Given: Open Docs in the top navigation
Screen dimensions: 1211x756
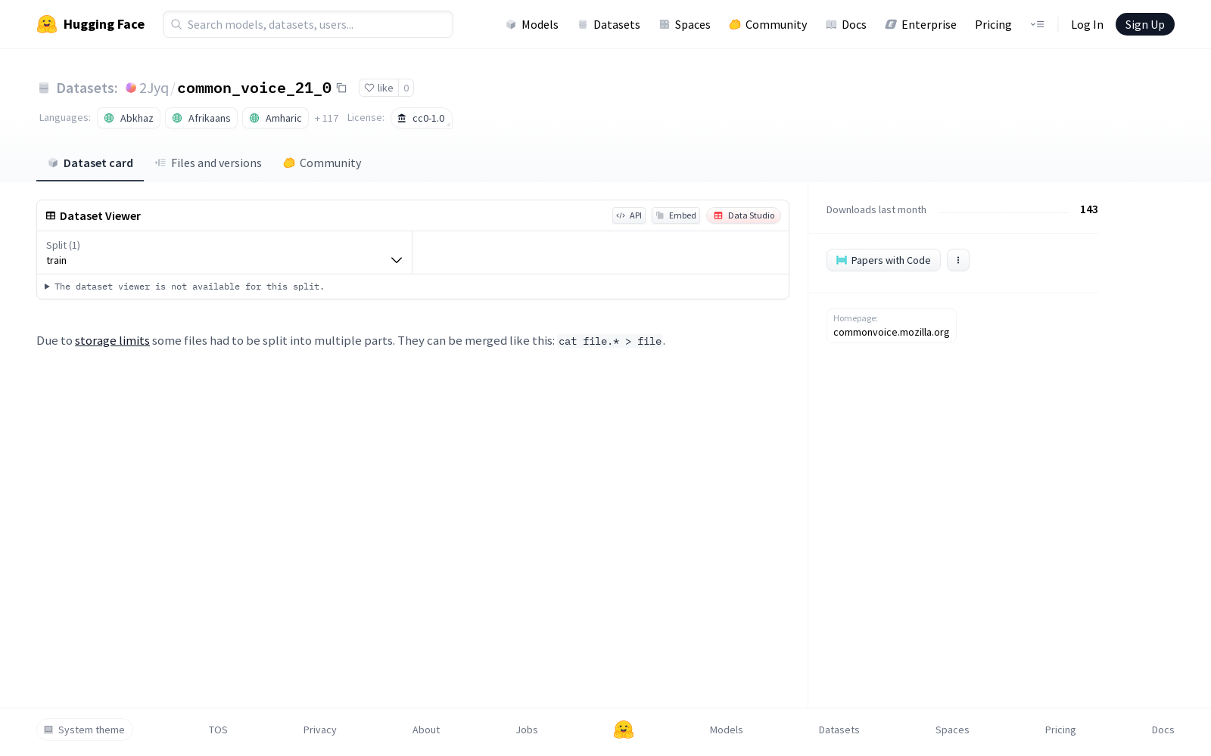Looking at the screenshot, I should (x=846, y=24).
